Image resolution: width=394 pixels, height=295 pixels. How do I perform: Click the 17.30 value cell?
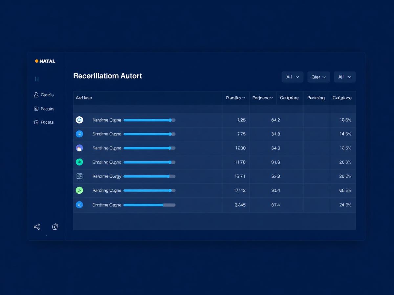tap(240, 148)
